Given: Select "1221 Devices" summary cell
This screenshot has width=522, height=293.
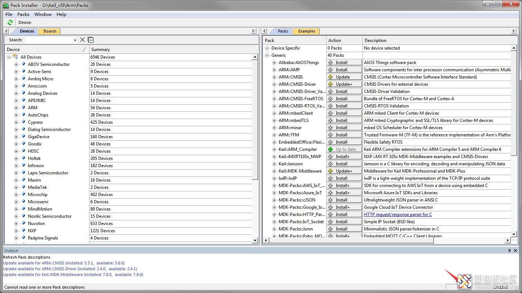Looking at the screenshot, I should click(103, 231).
